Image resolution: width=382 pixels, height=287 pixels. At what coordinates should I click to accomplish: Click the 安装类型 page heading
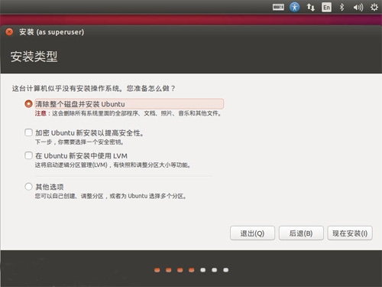point(34,57)
